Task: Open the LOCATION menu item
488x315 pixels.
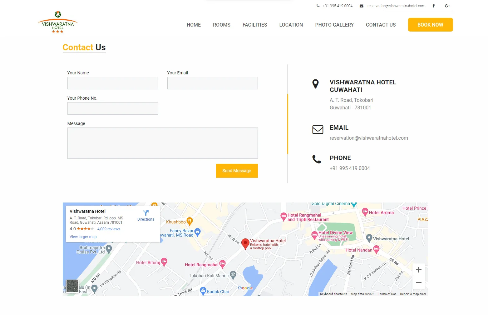Action: (x=291, y=25)
